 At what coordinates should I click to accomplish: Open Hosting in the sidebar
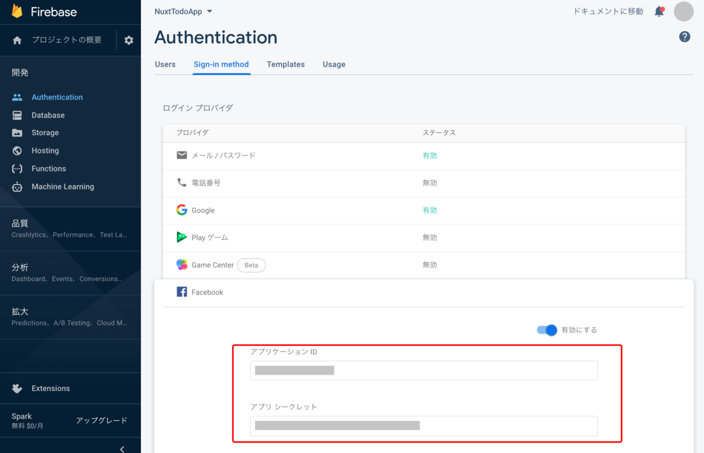coord(45,151)
